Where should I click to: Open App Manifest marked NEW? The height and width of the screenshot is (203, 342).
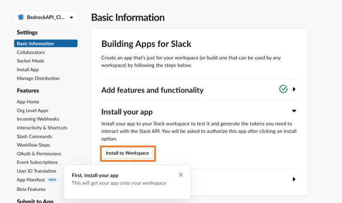(31, 180)
